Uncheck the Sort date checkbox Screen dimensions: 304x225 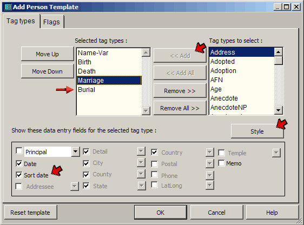[19, 175]
